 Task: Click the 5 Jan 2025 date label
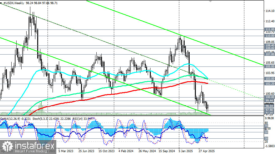click(x=186, y=151)
